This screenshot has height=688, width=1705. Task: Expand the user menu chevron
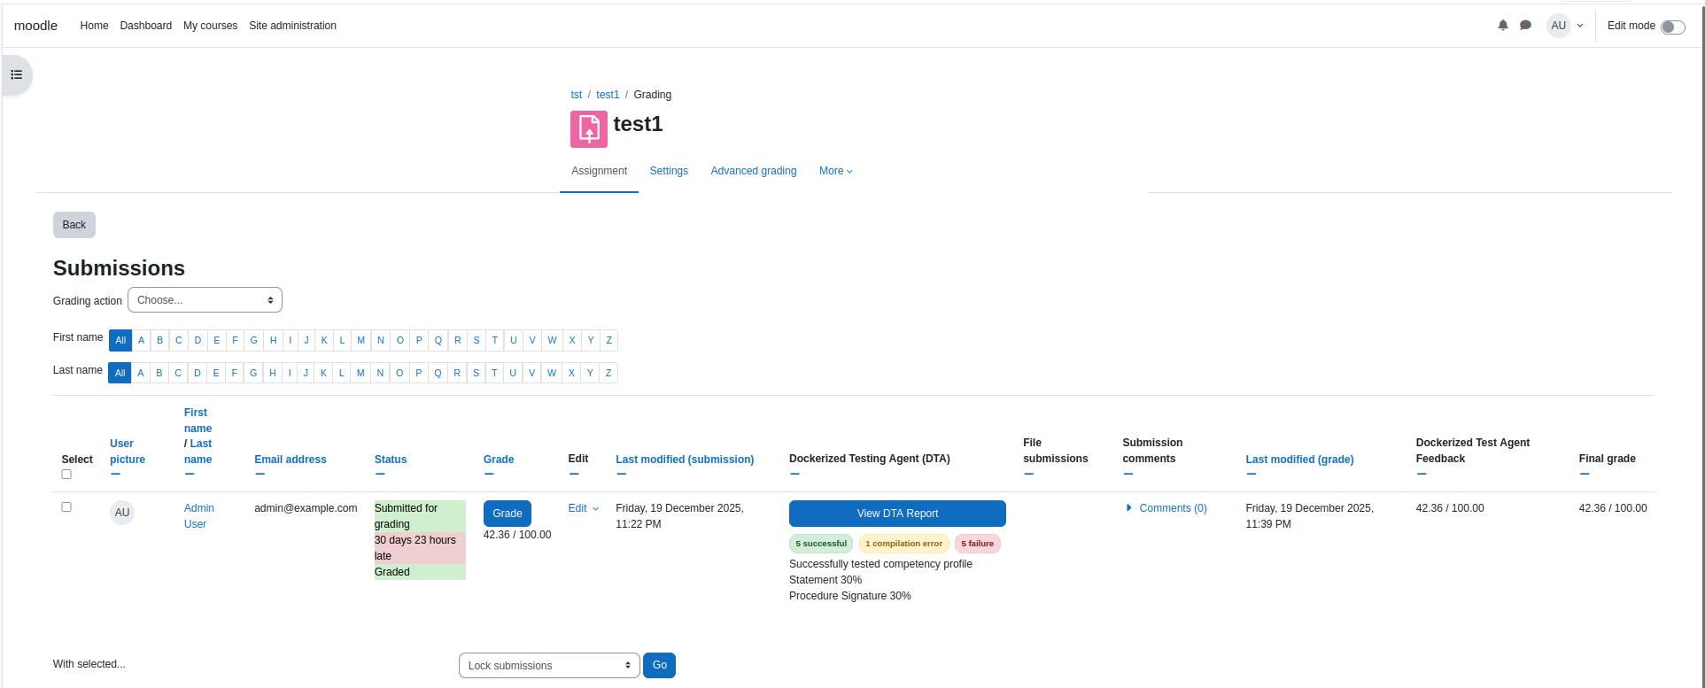(x=1580, y=26)
